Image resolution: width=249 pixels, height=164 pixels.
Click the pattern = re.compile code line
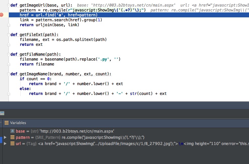[83, 10]
